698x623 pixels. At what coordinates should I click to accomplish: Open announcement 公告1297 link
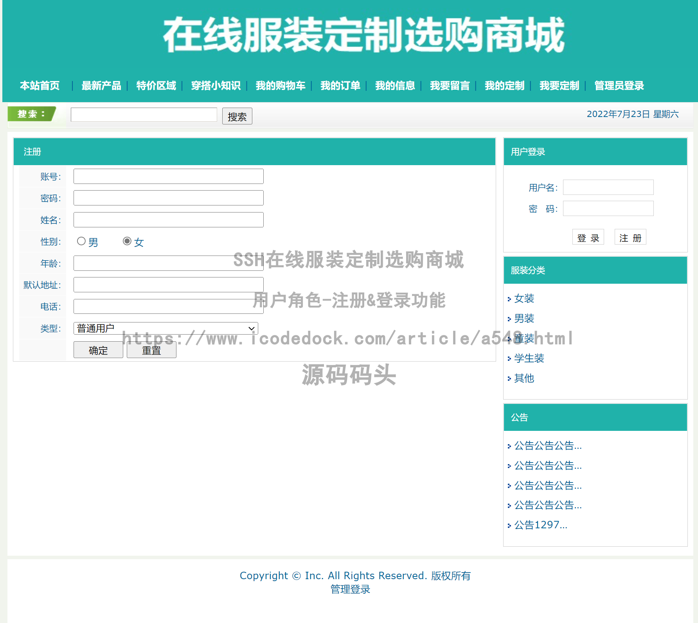tap(541, 525)
